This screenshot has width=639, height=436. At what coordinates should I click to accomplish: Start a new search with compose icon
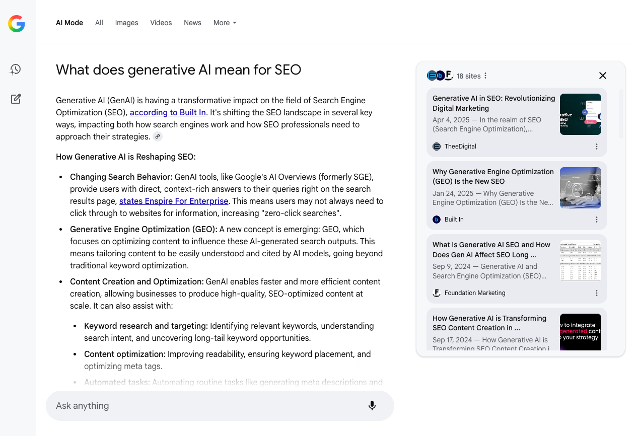point(16,99)
